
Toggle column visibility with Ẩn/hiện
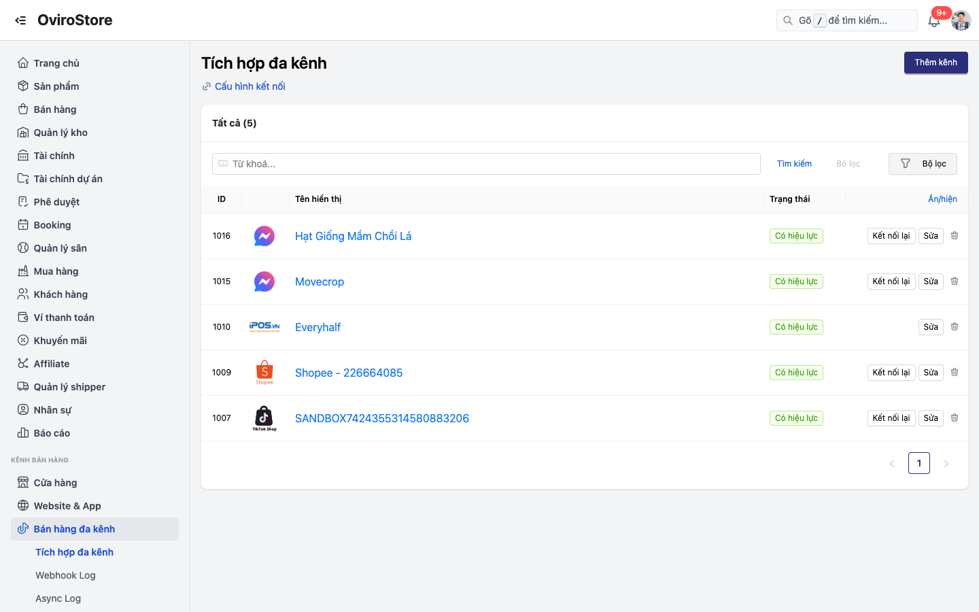tap(942, 199)
